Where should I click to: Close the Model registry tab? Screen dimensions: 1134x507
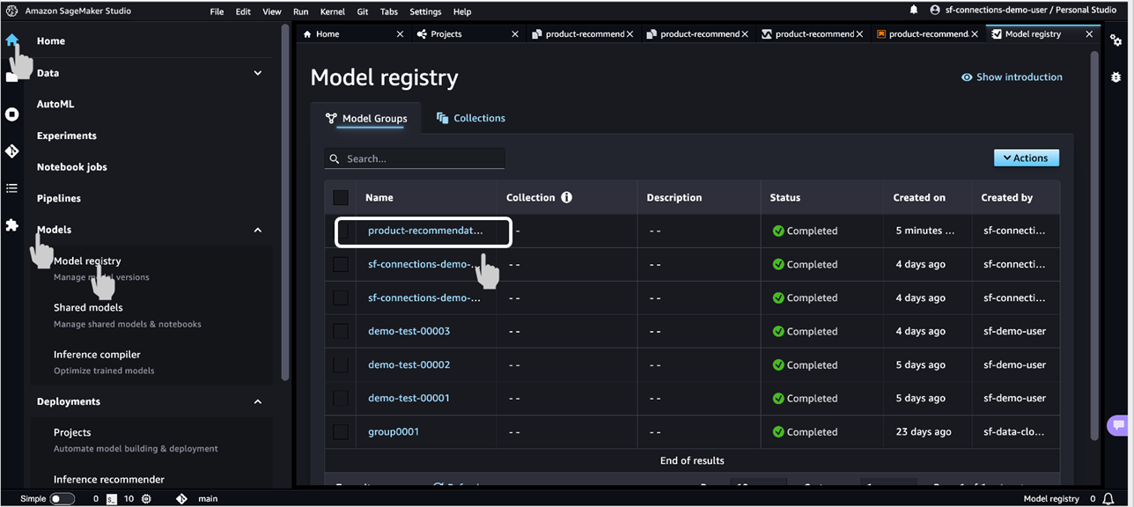[1089, 34]
